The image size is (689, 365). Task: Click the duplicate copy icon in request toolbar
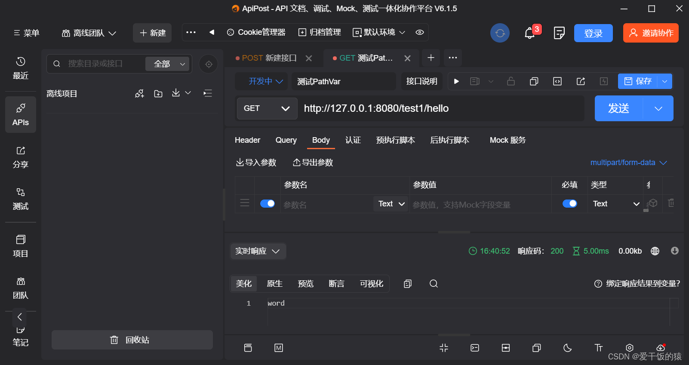(534, 81)
